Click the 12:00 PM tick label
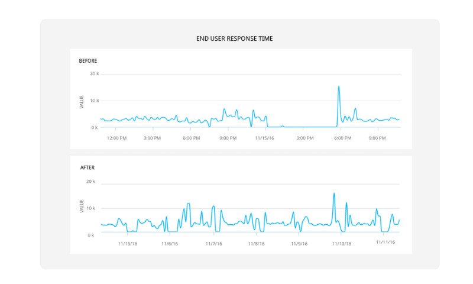Viewport: 473px width, 284px height. click(116, 138)
